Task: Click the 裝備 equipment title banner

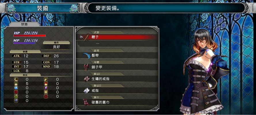Action: coord(42,8)
